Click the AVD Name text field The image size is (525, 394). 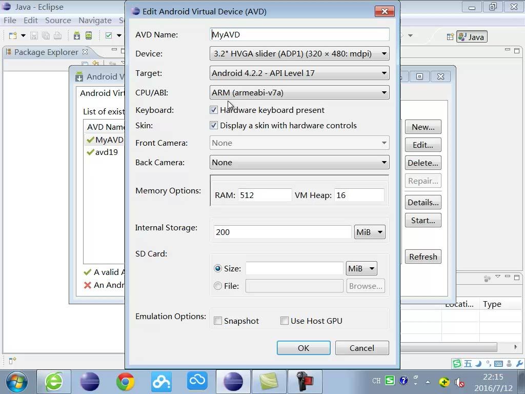299,34
